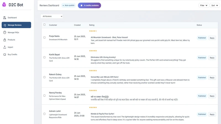Click the Created column header
221x124 pixels.
(x=77, y=25)
